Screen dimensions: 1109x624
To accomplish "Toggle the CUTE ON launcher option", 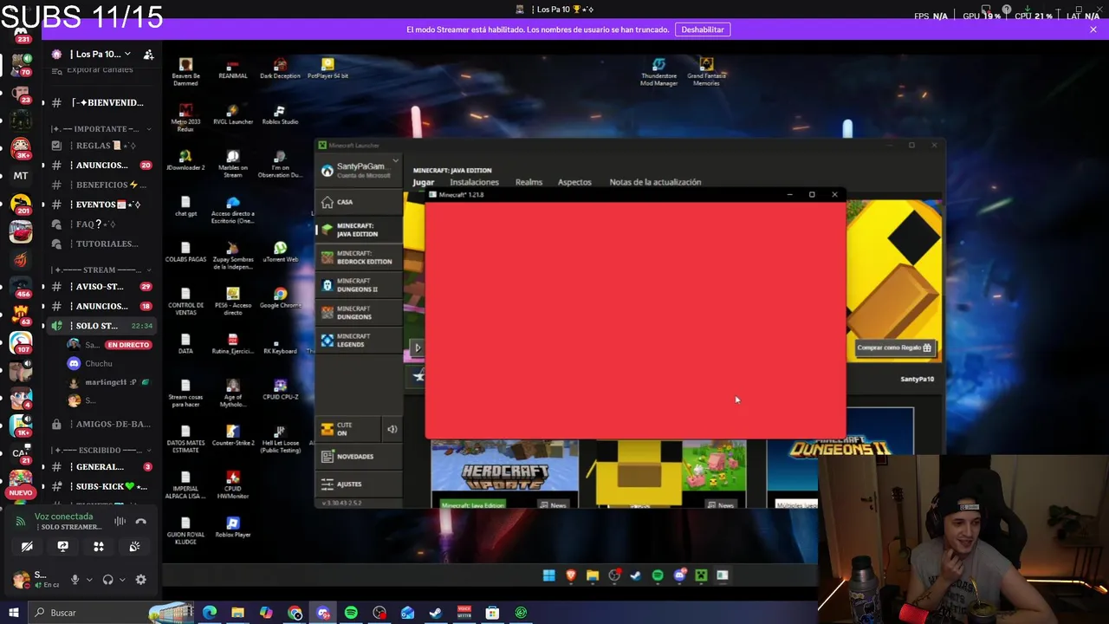I will pos(347,429).
